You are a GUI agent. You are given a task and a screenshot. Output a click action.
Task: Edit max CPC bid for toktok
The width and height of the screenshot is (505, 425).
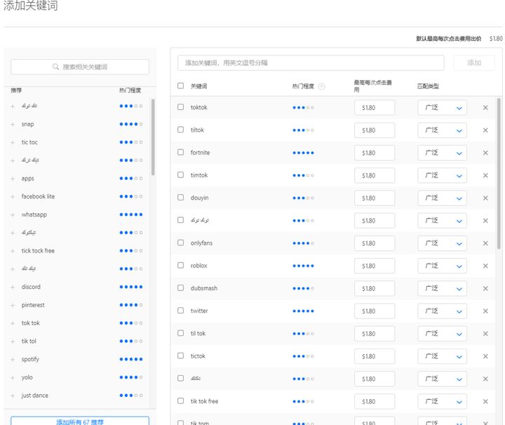[x=375, y=107]
